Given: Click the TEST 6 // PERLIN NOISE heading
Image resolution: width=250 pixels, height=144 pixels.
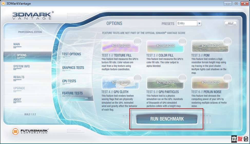Looking at the screenshot, I should point(206,92).
